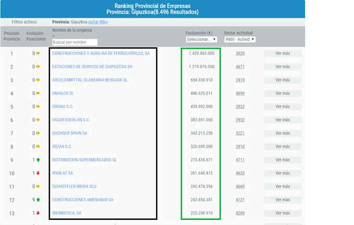Image resolution: width=354 pixels, height=225 pixels.
Task: Click 'Ver más' for Estaciones de Servicio de Guipuzcoa
Action: click(x=283, y=67)
